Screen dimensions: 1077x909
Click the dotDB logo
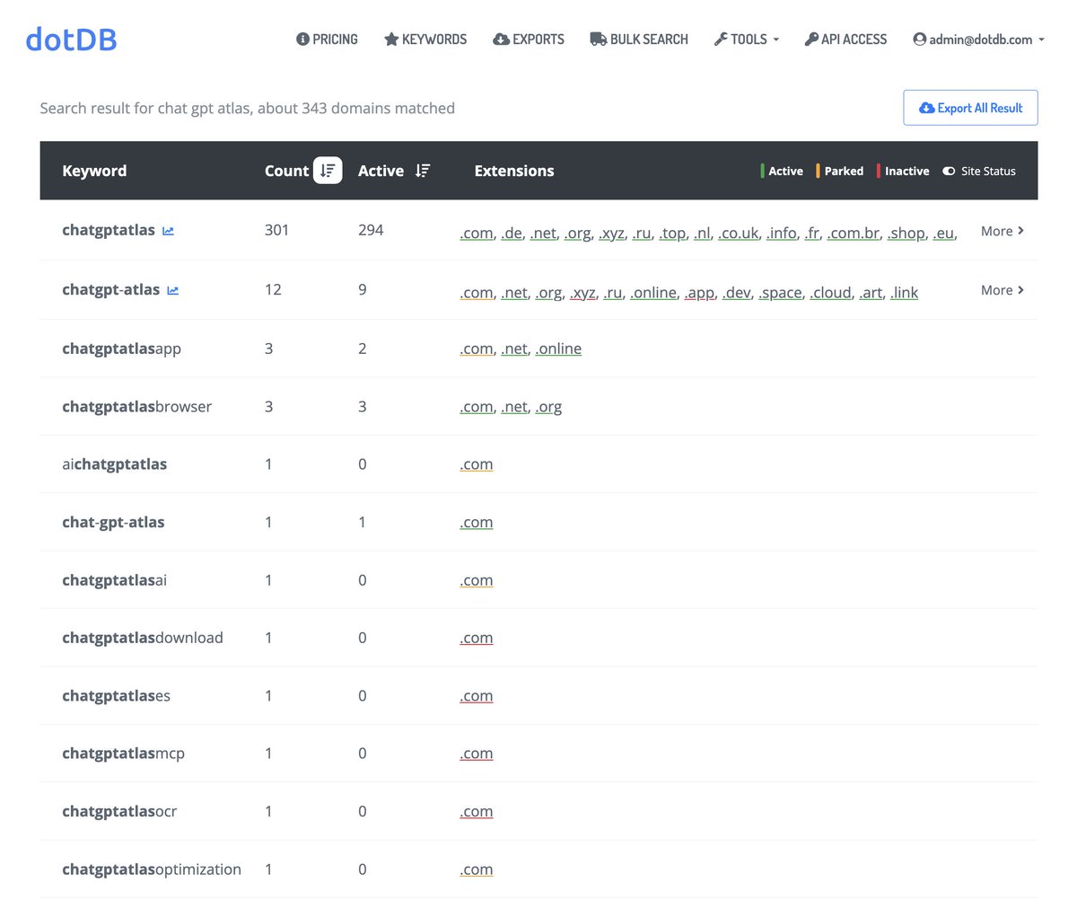click(x=70, y=38)
